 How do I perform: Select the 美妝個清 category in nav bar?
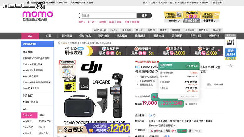67,36
